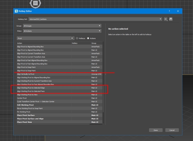
Task: Click the Done button
Action: [156, 130]
